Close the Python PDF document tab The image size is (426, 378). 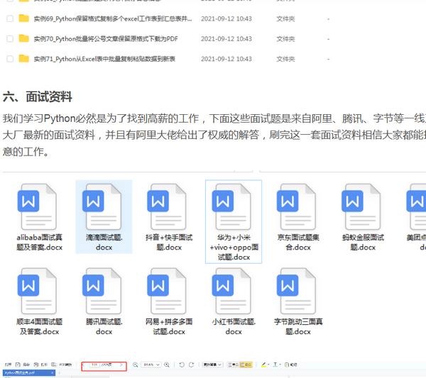52,373
